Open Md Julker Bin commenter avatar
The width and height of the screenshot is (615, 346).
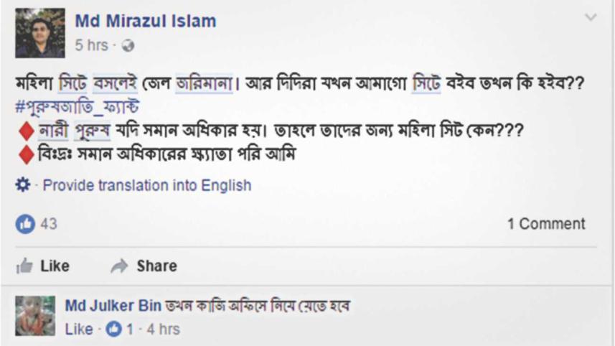35,316
